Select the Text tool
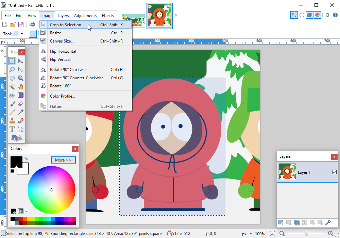The height and width of the screenshot is (238, 340). click(12, 129)
